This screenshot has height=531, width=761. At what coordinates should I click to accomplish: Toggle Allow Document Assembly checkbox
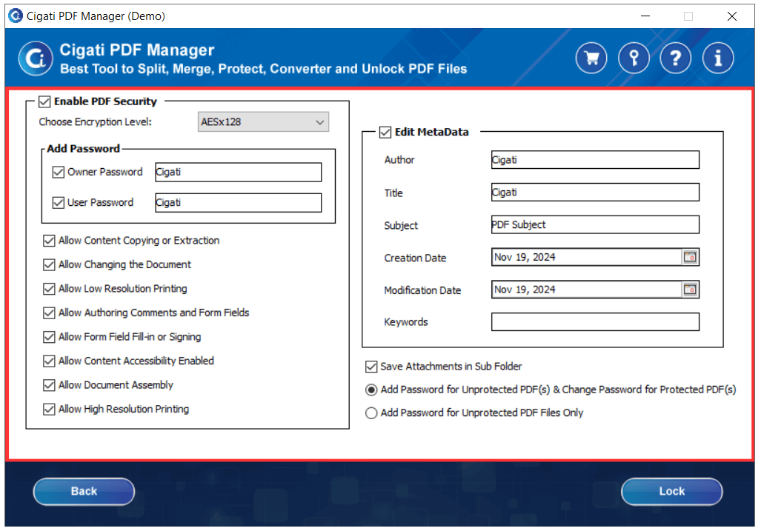tap(49, 385)
